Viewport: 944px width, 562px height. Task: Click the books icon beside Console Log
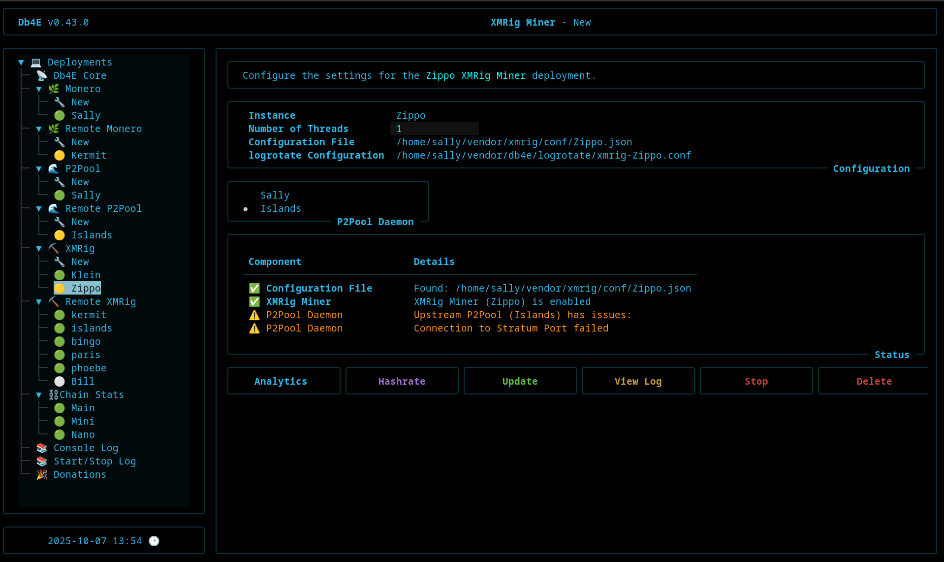click(42, 448)
